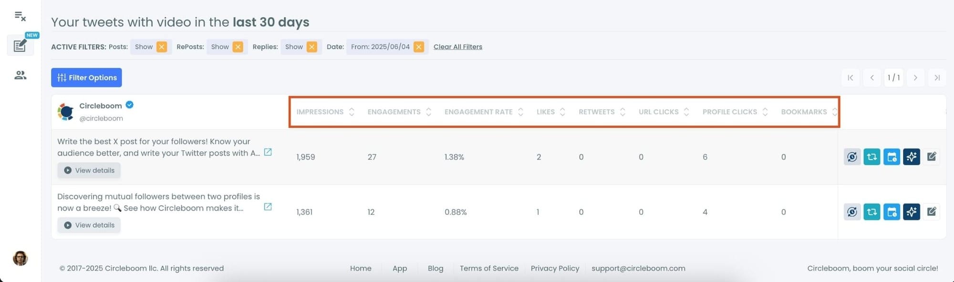The image size is (954, 282).
Task: Remove the Replies: Show filter
Action: coord(312,47)
